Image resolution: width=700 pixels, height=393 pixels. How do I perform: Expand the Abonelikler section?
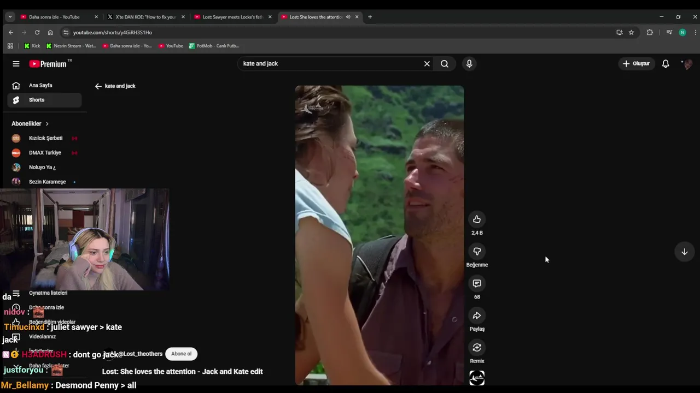(31, 124)
